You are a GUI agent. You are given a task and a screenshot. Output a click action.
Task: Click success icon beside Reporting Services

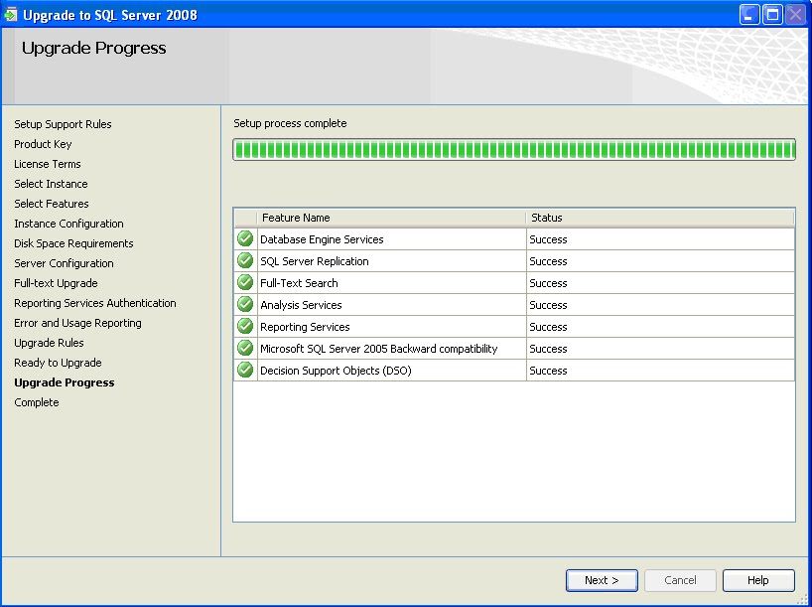point(244,326)
